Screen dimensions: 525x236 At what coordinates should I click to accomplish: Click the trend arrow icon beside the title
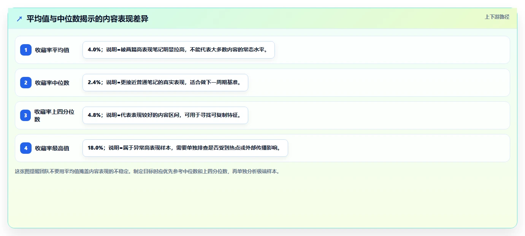pyautogui.click(x=19, y=19)
